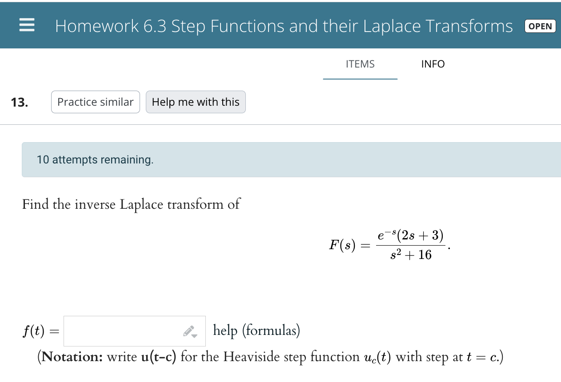The width and height of the screenshot is (561, 382).
Task: Click the Find the inverse Laplace transform heading
Action: [131, 204]
